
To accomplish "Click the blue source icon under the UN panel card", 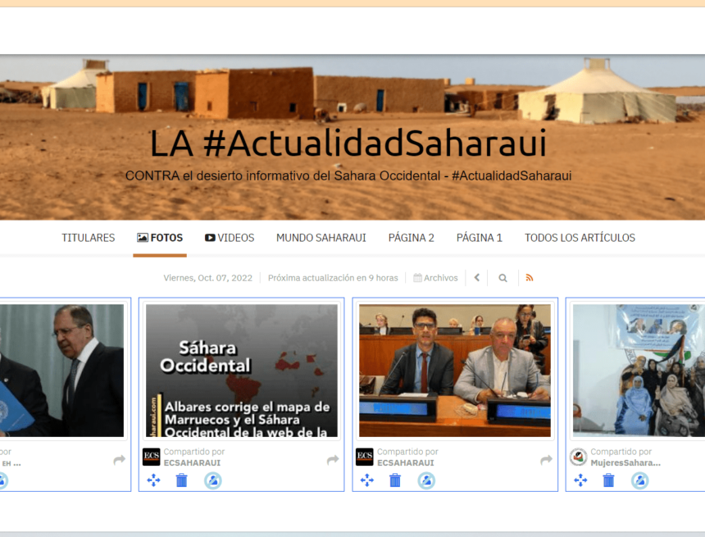I will (x=425, y=480).
